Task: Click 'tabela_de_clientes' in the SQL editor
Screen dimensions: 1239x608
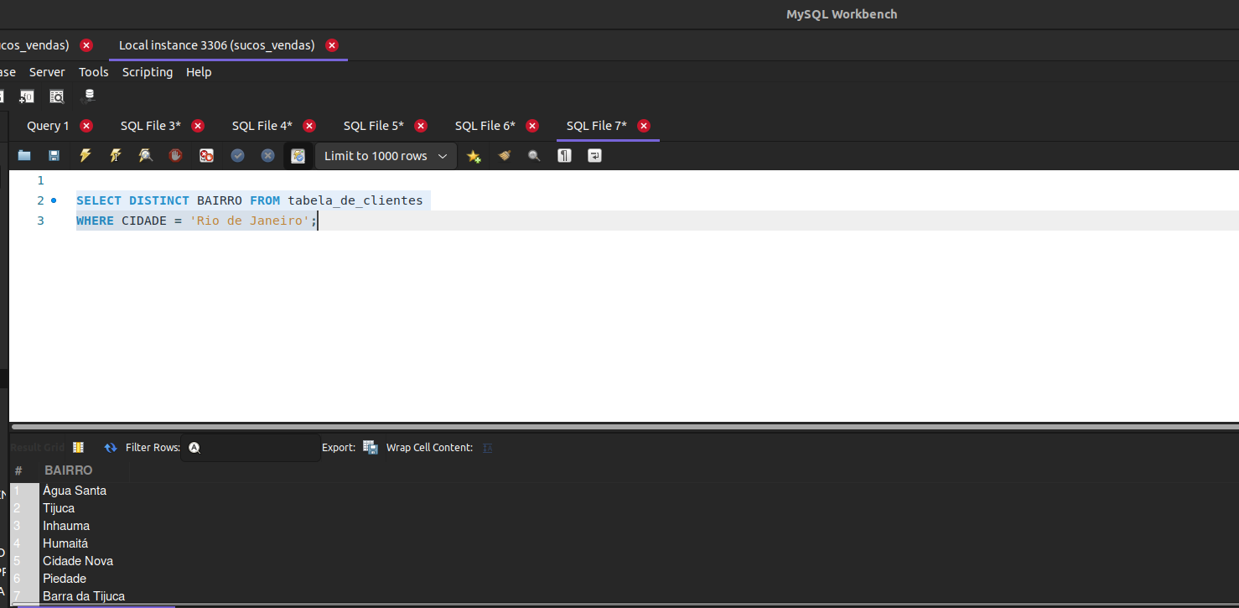Action: [355, 200]
